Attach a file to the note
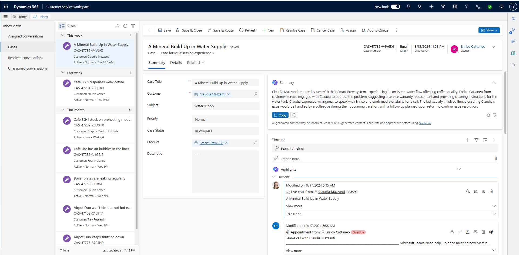 click(x=495, y=158)
